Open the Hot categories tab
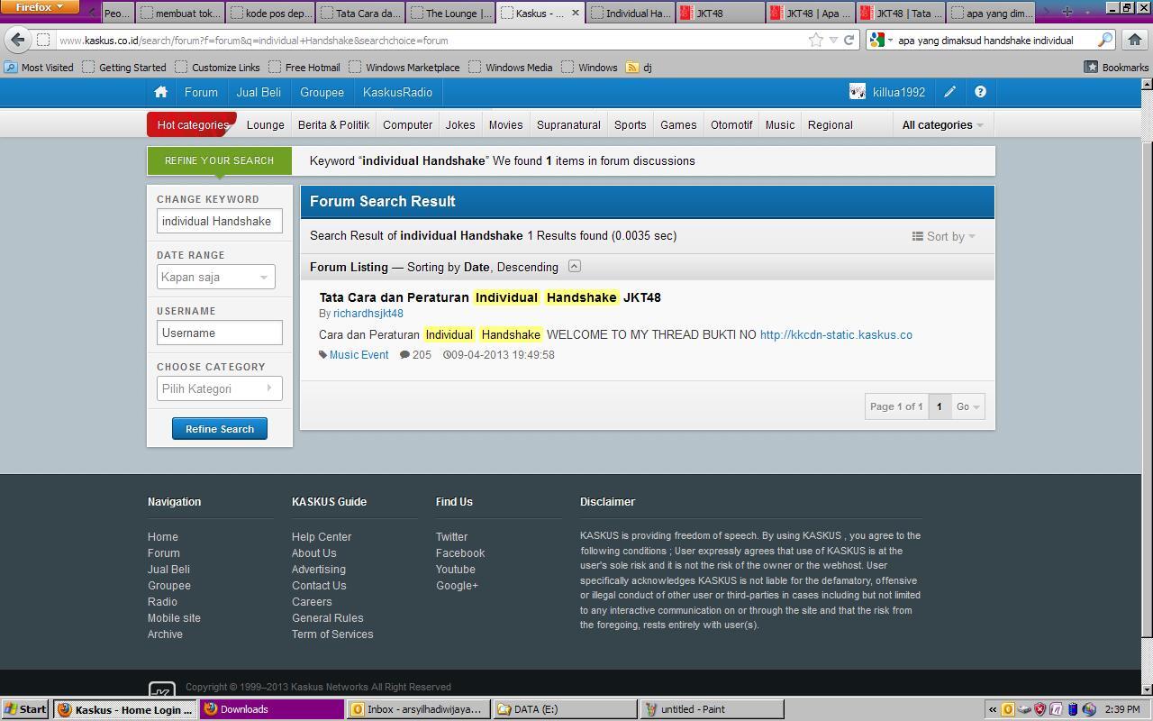The width and height of the screenshot is (1153, 721). (x=192, y=124)
